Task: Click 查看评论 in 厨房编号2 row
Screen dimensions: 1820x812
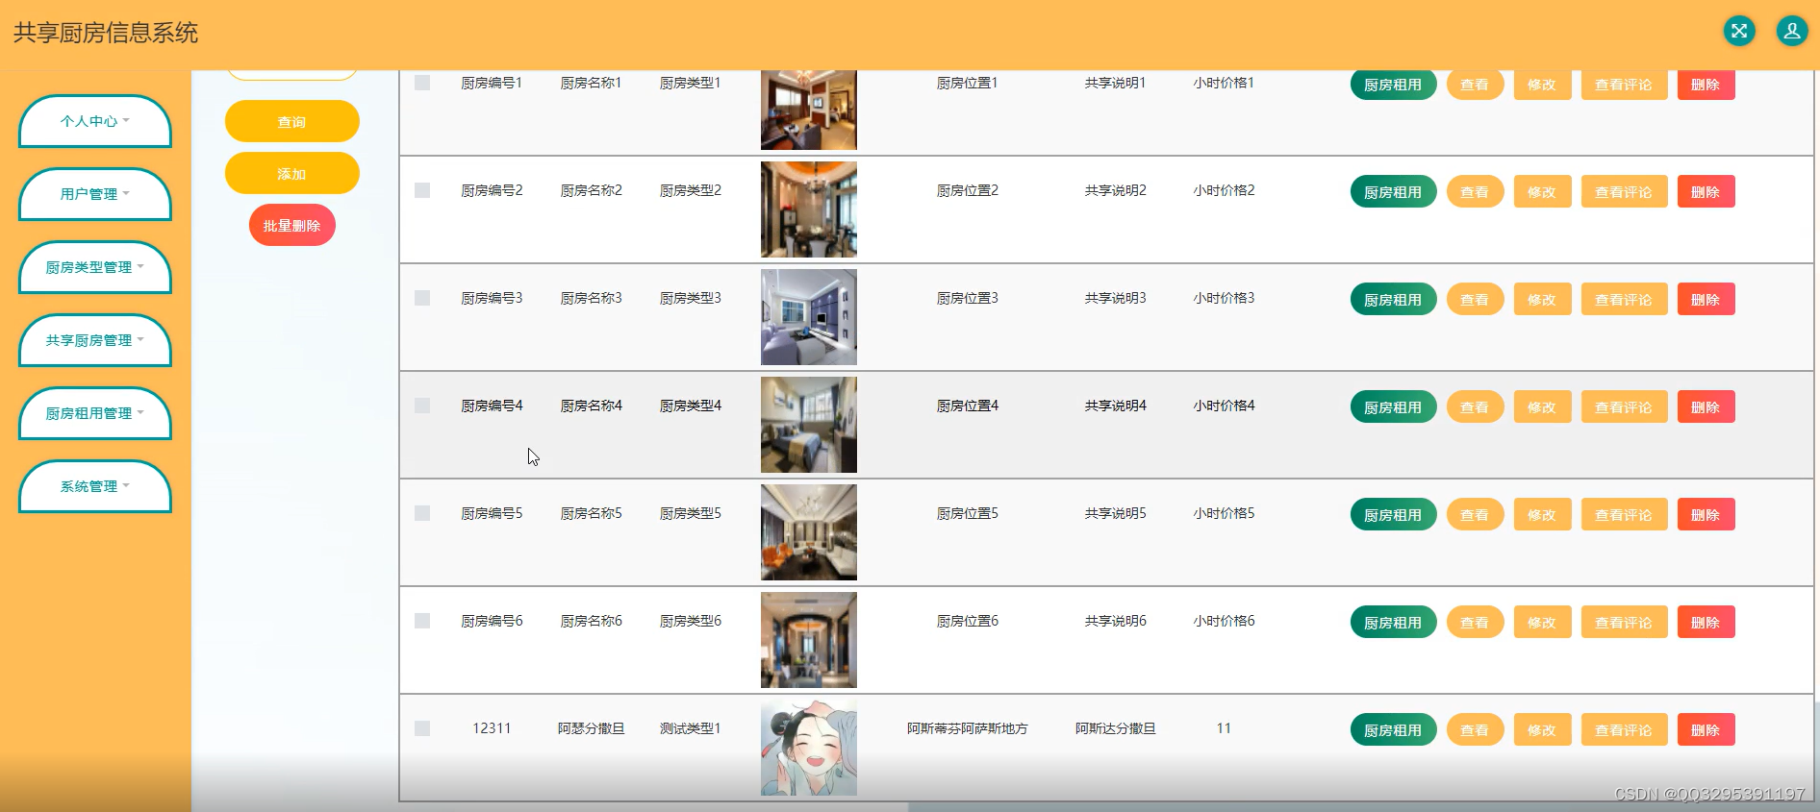Action: click(1624, 192)
